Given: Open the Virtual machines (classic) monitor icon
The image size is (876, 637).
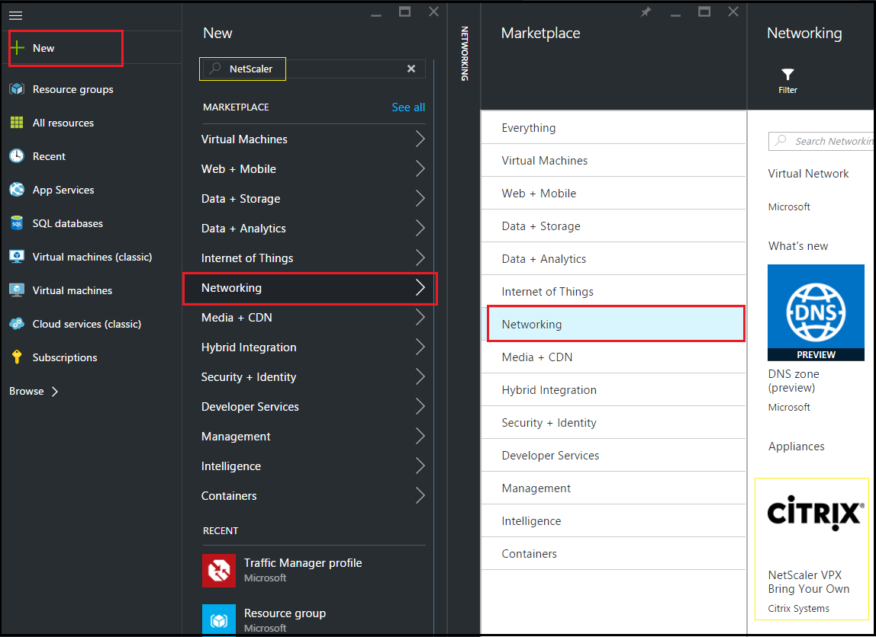Looking at the screenshot, I should (17, 257).
